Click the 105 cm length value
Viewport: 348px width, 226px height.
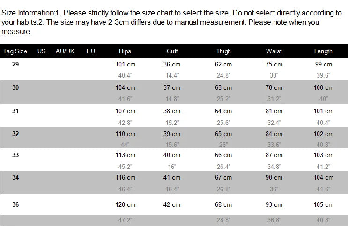pos(324,204)
